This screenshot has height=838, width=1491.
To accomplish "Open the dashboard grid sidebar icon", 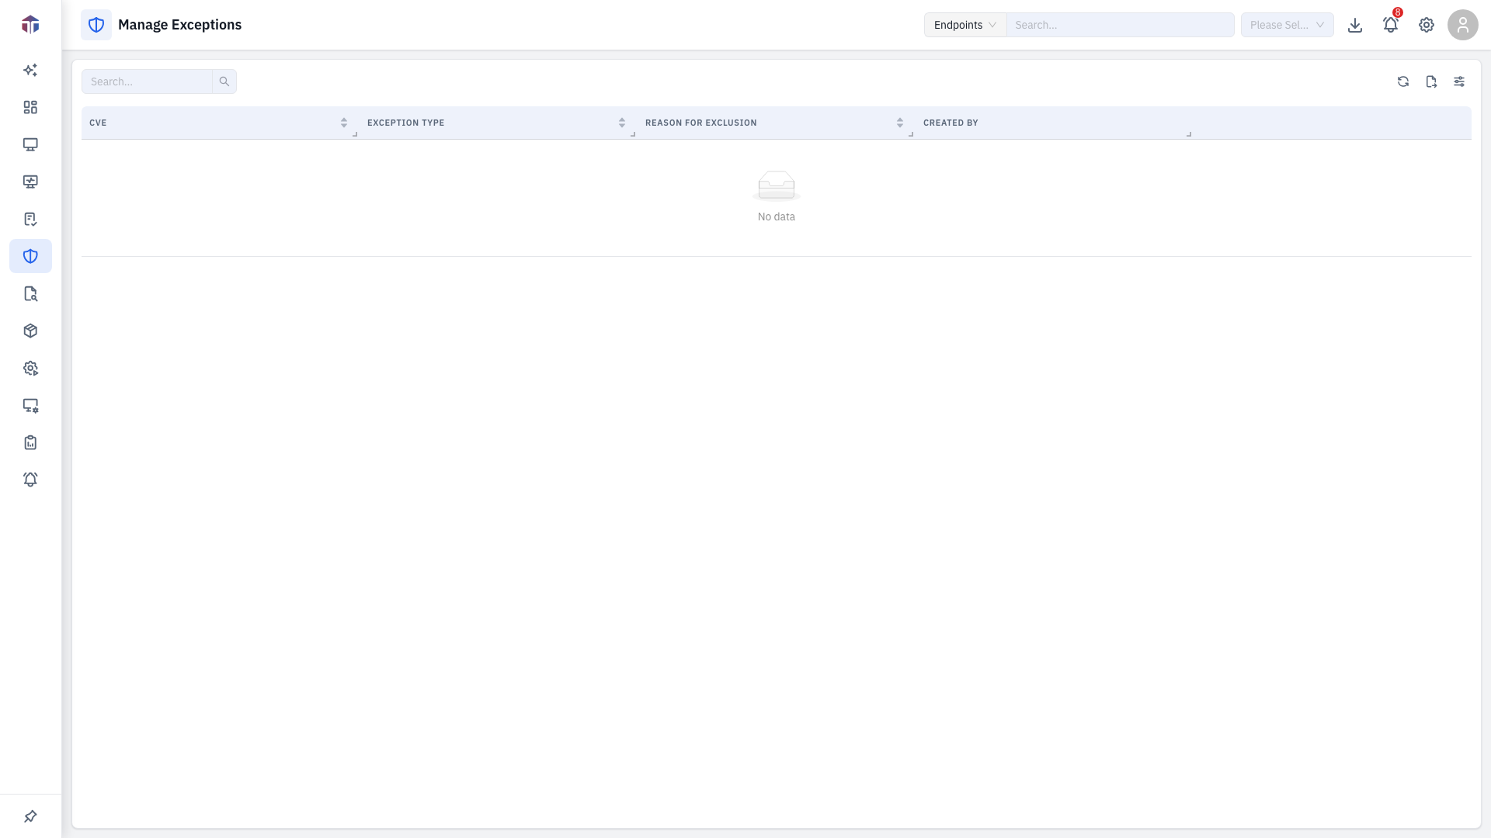I will 30,107.
